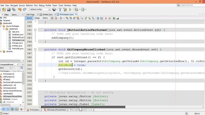Switch to the Start Page tab

pos(30,14)
